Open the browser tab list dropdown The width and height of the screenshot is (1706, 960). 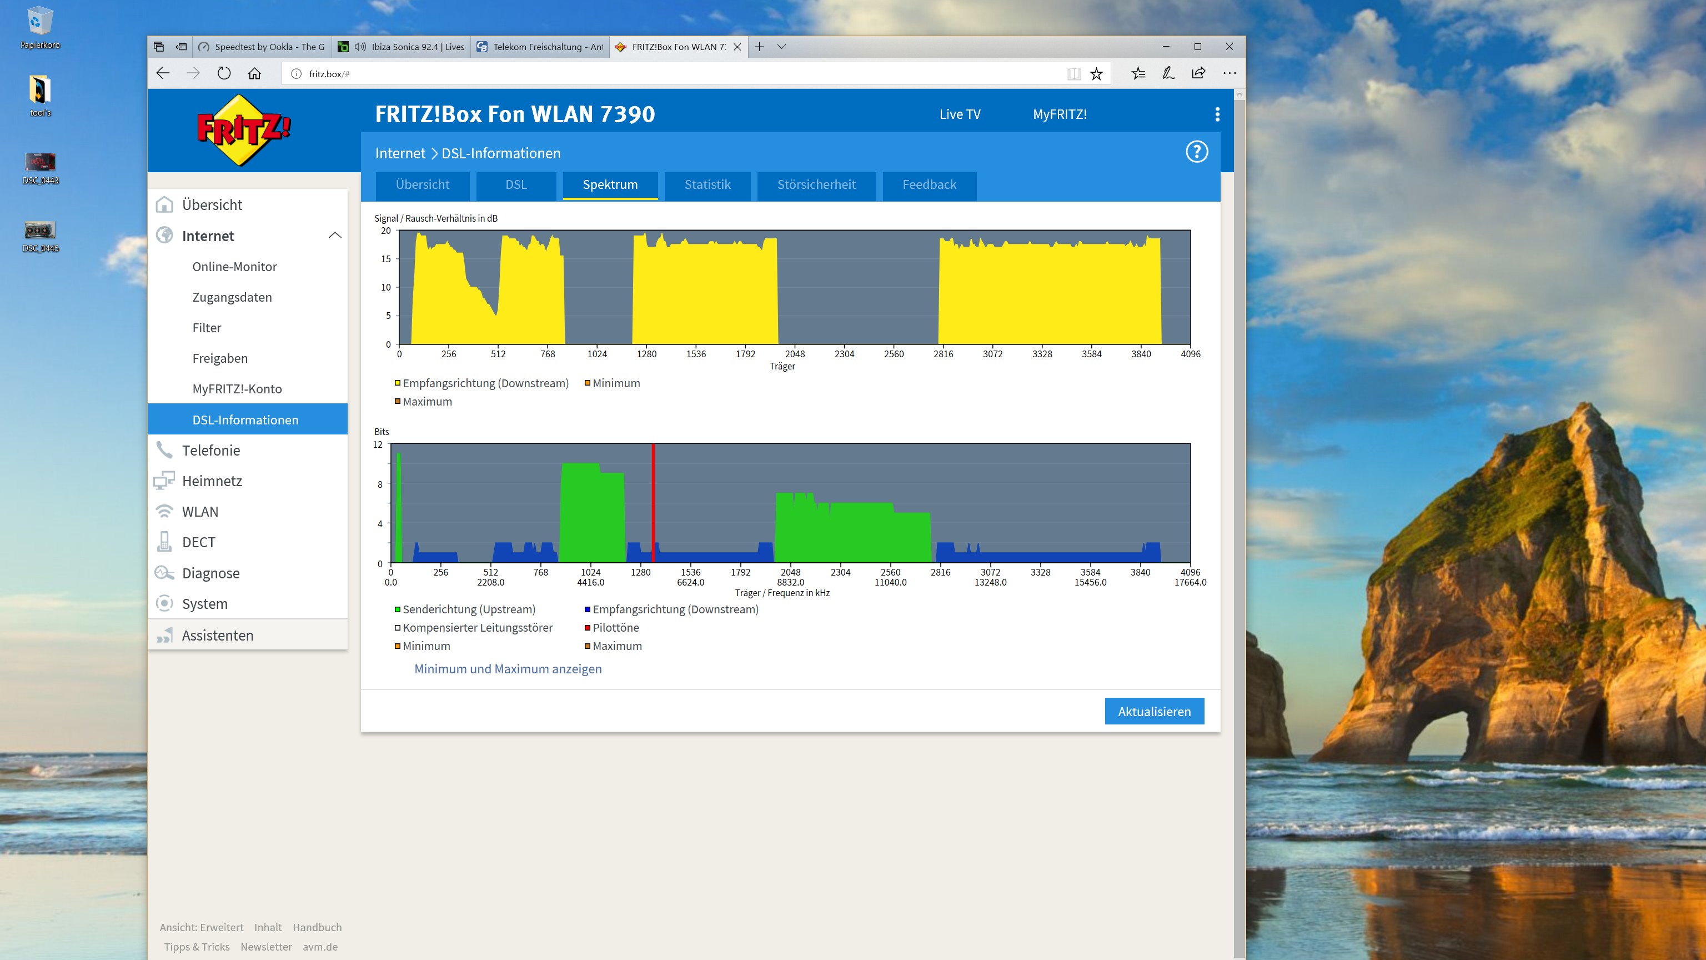pyautogui.click(x=781, y=46)
